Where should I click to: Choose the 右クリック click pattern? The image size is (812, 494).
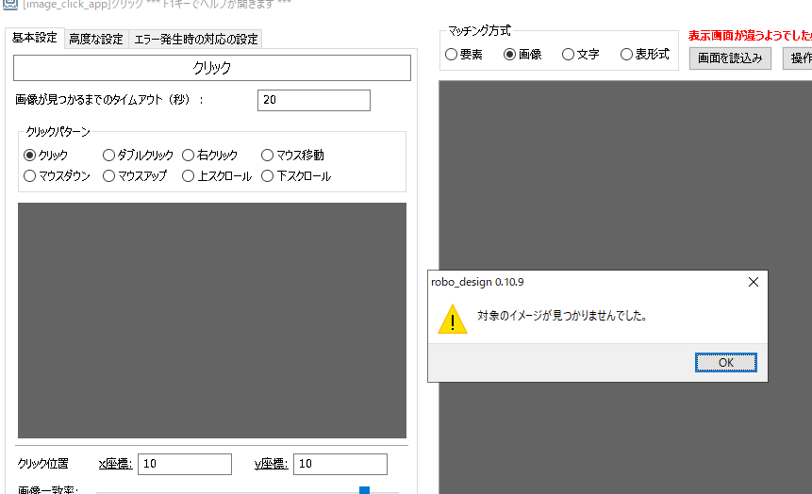click(189, 156)
